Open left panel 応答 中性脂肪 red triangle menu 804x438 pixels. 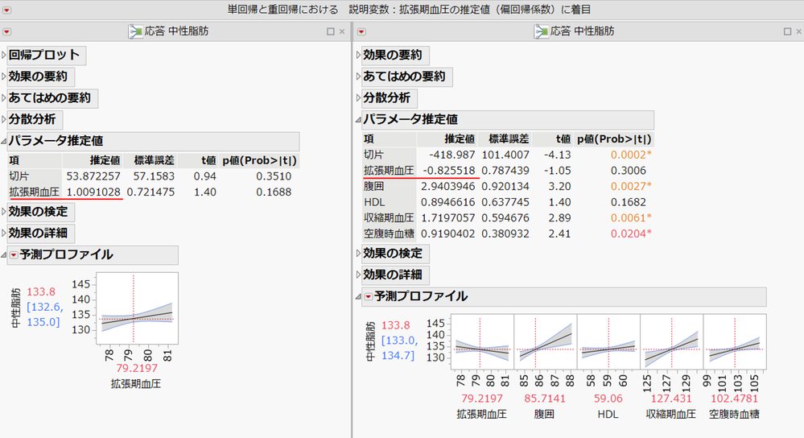(6, 31)
